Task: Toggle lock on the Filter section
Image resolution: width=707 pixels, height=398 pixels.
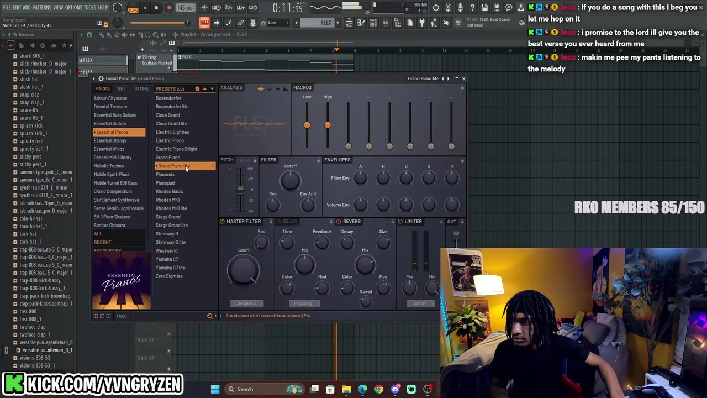Action: (x=318, y=160)
